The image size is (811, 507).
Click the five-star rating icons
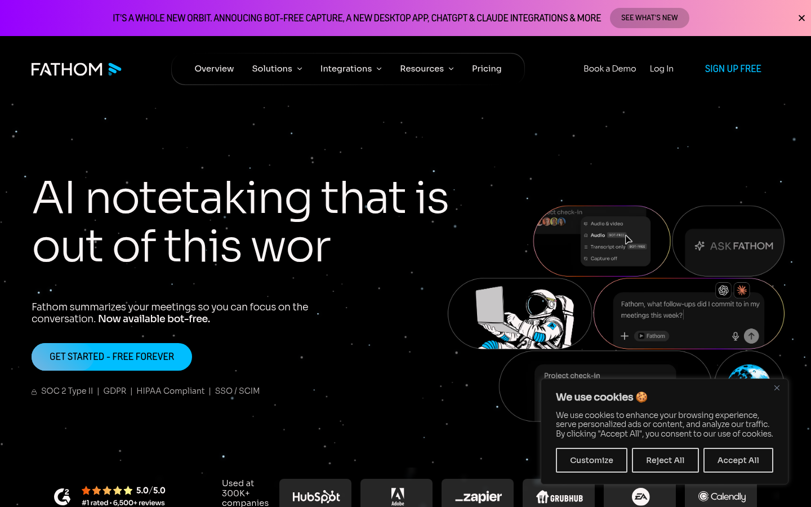pos(107,490)
